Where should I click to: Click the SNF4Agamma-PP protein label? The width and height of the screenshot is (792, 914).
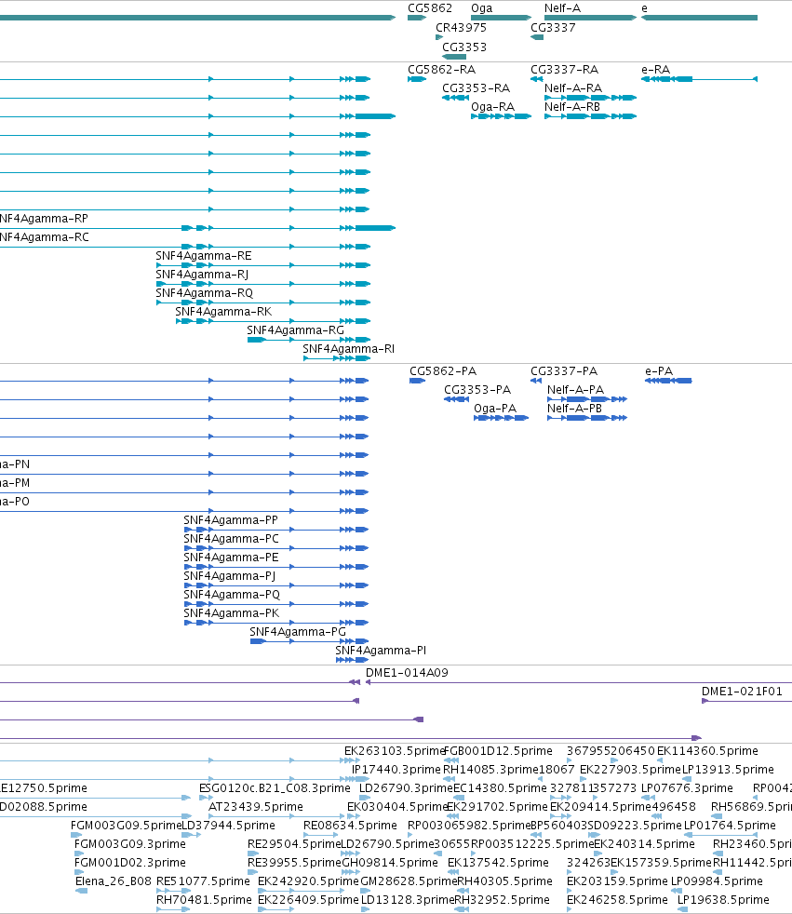(231, 520)
